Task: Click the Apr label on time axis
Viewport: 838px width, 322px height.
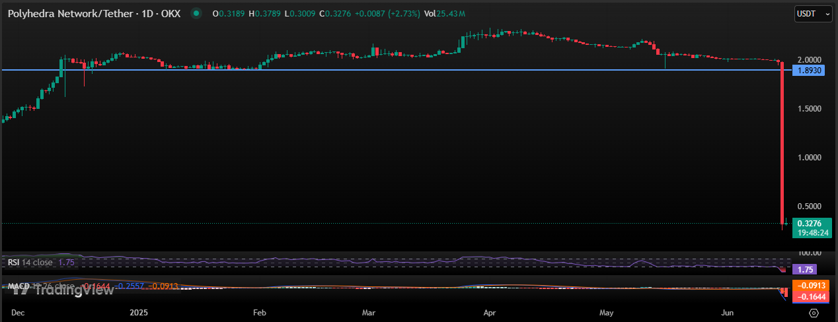Action: pyautogui.click(x=490, y=311)
